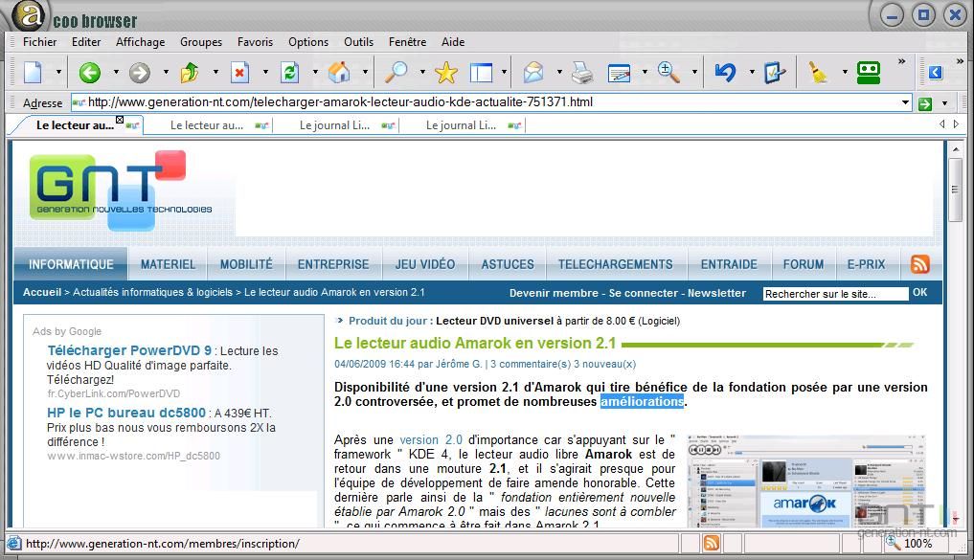Viewport: 974px width, 560px height.
Task: Click the orange RSS icon on site navbar
Action: pyautogui.click(x=920, y=264)
